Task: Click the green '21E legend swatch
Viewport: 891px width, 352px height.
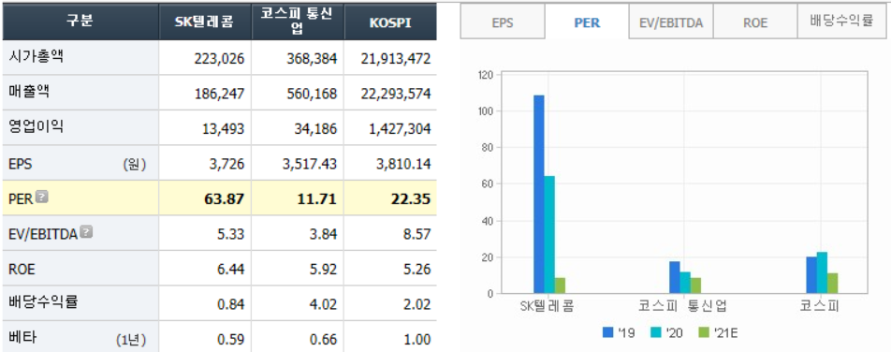Action: [x=705, y=332]
